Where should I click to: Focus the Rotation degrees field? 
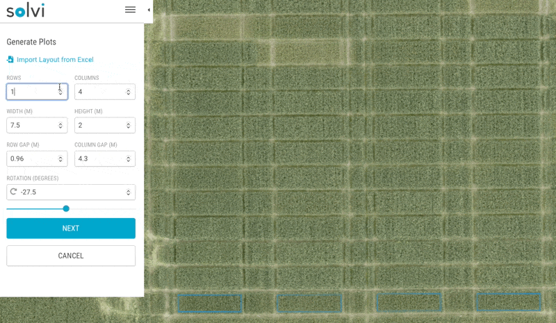[x=71, y=192]
